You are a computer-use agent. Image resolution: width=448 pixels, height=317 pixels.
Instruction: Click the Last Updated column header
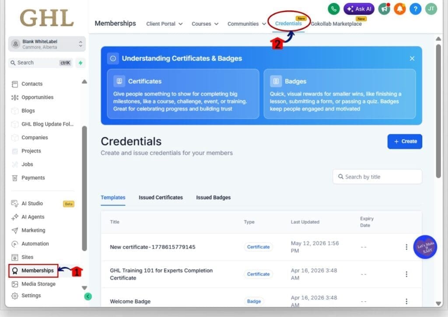pyautogui.click(x=305, y=222)
